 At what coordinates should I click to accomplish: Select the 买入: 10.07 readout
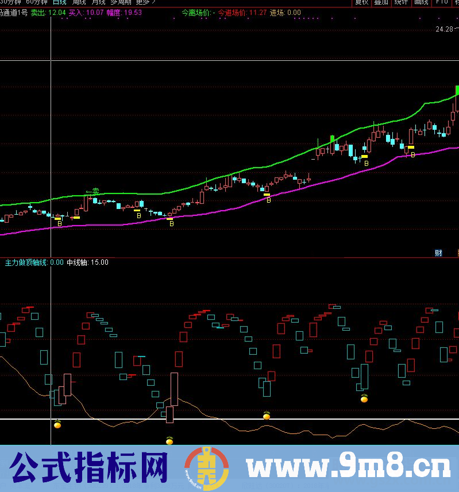click(86, 13)
